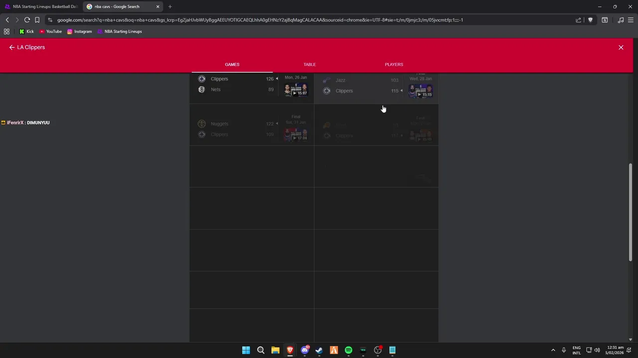
Task: Click the scrollbar down arrow
Action: pyautogui.click(x=631, y=340)
